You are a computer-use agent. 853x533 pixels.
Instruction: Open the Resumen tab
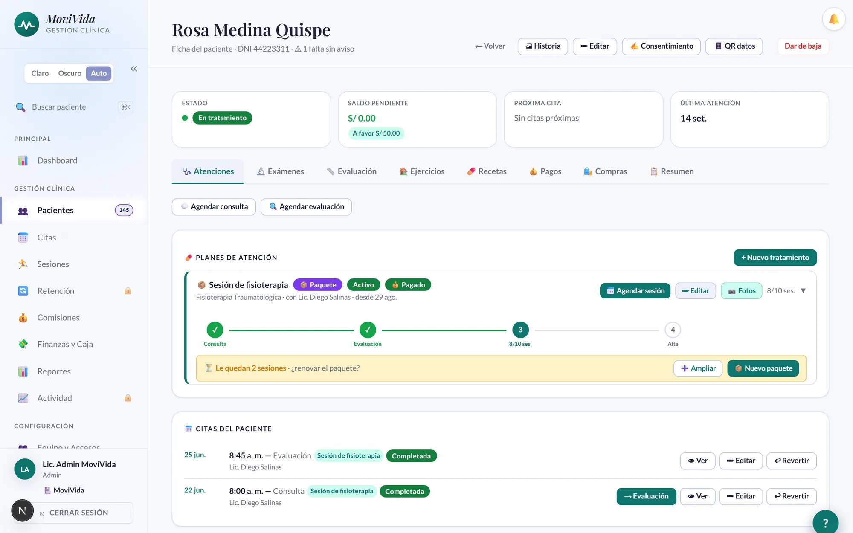(x=672, y=171)
